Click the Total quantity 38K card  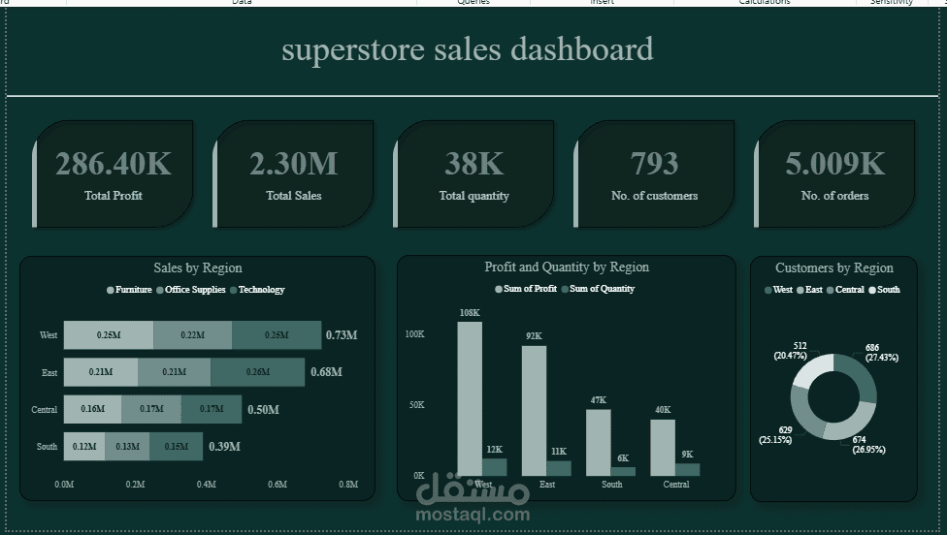click(474, 173)
